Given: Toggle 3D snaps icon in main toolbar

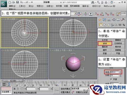Looking at the screenshot, I should pyautogui.click(x=97, y=14).
